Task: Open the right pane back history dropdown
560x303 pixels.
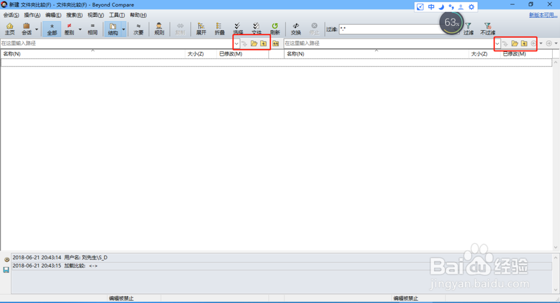Action: 541,44
